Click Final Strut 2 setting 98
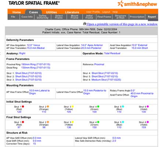The width and height of the screenshot is (164, 147). click(44, 127)
